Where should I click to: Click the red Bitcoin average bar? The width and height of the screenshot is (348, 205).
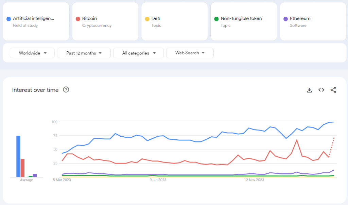[22, 168]
